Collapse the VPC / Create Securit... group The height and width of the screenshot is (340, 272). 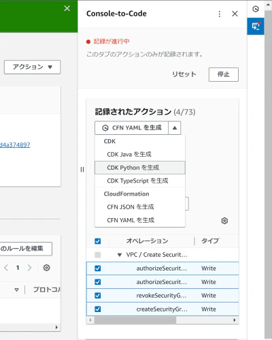coord(120,255)
